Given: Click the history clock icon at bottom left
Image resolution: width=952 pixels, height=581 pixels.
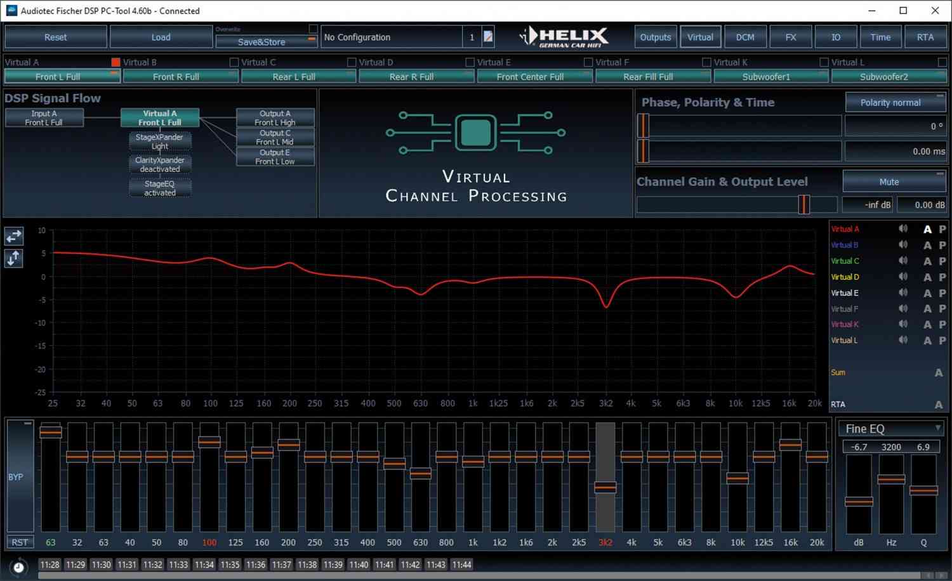Looking at the screenshot, I should [18, 567].
